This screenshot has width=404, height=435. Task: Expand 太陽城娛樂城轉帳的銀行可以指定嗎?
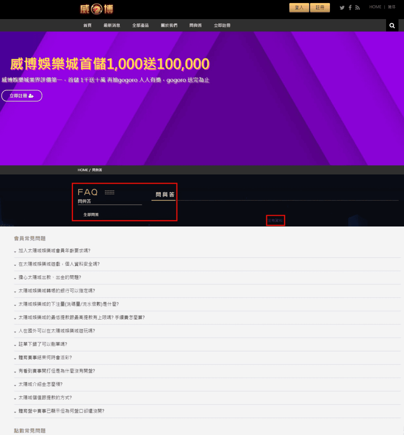[x=56, y=291]
